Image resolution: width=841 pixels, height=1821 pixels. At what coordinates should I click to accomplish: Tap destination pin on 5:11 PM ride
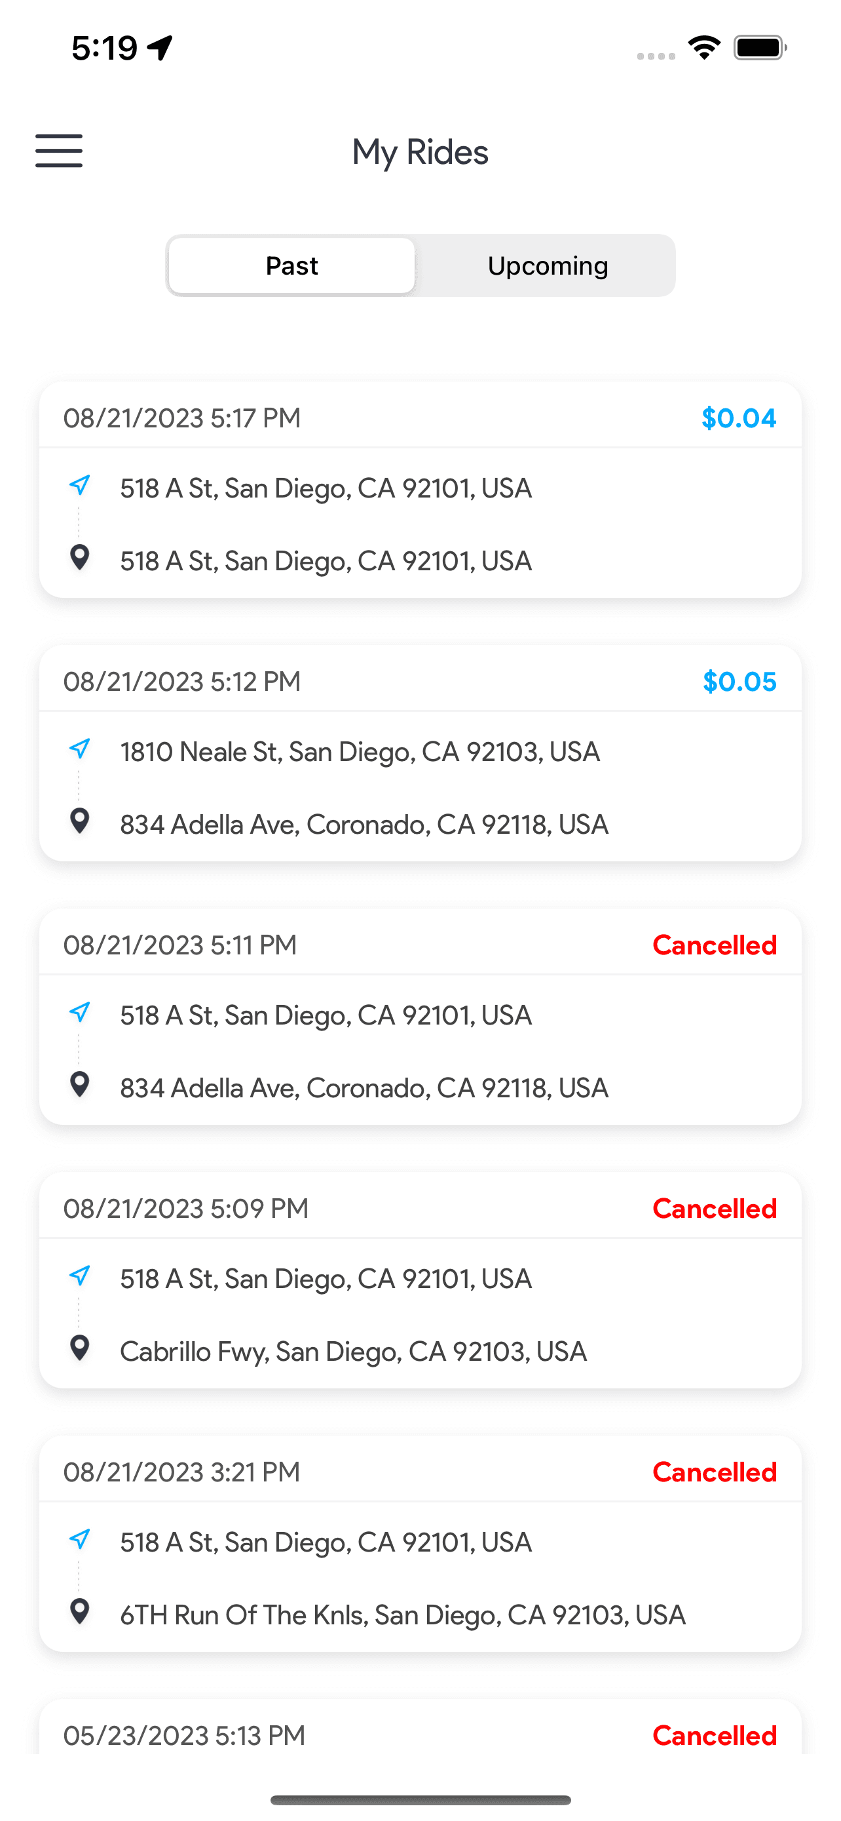80,1084
